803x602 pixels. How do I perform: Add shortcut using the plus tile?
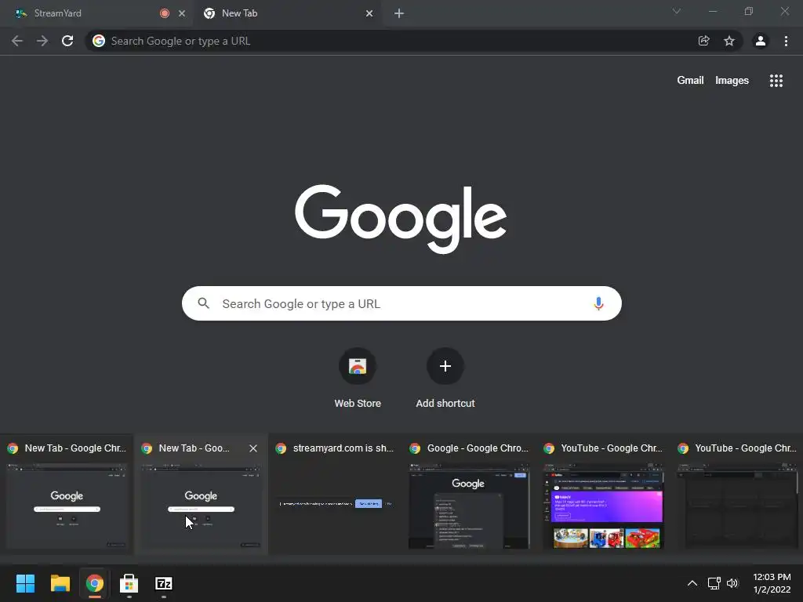click(x=445, y=379)
